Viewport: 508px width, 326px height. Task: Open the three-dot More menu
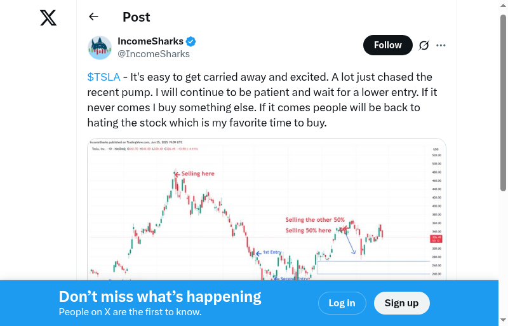(x=441, y=45)
